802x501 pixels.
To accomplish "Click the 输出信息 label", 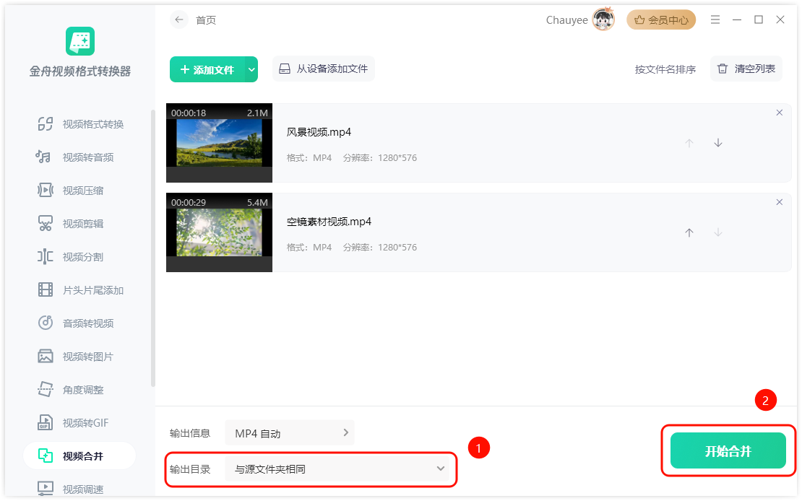I will tap(190, 434).
